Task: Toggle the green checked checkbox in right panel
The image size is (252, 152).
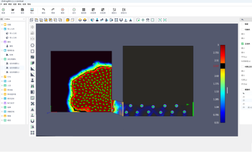Action: coord(242,44)
